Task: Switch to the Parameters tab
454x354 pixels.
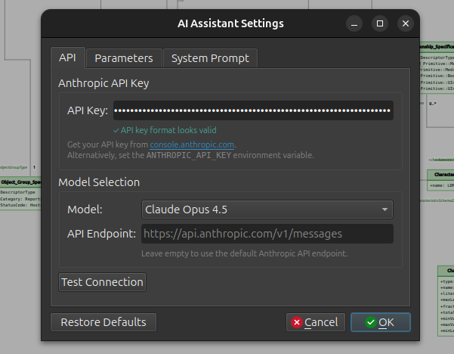Action: (124, 58)
